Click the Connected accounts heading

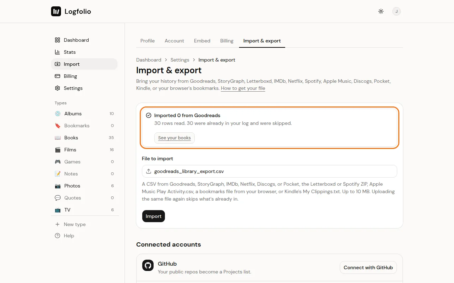168,244
